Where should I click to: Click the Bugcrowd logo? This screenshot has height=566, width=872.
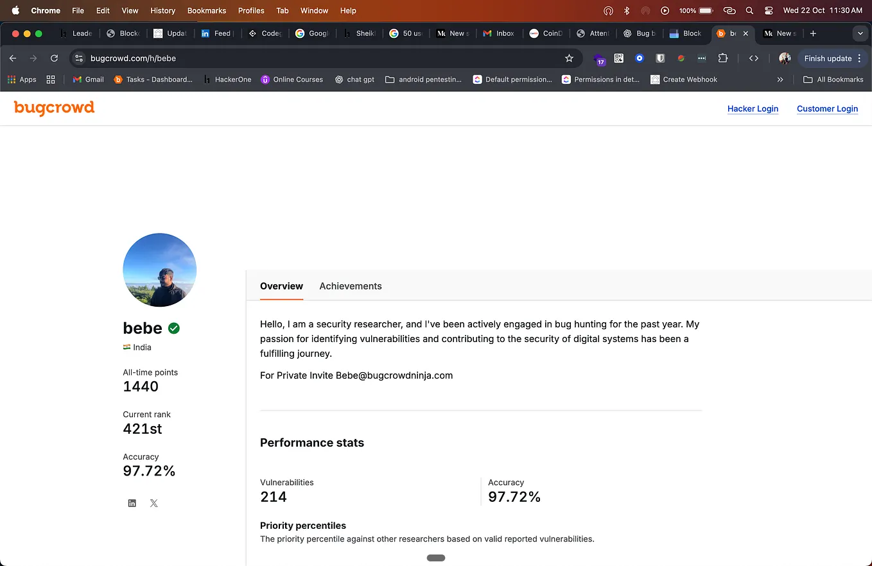pyautogui.click(x=54, y=108)
